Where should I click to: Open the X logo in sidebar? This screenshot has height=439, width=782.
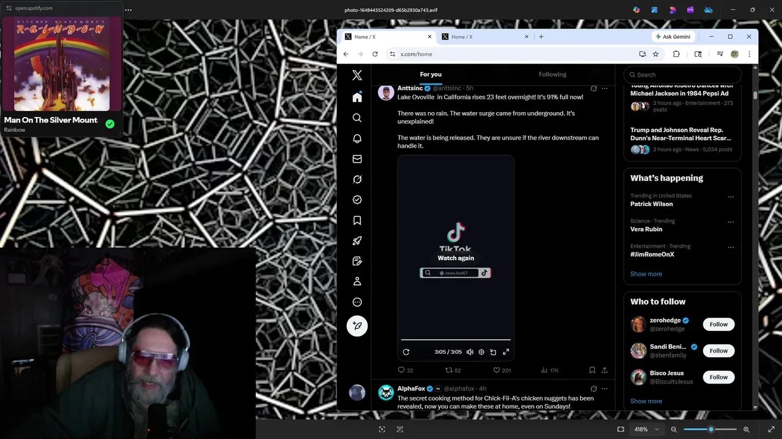pos(357,76)
